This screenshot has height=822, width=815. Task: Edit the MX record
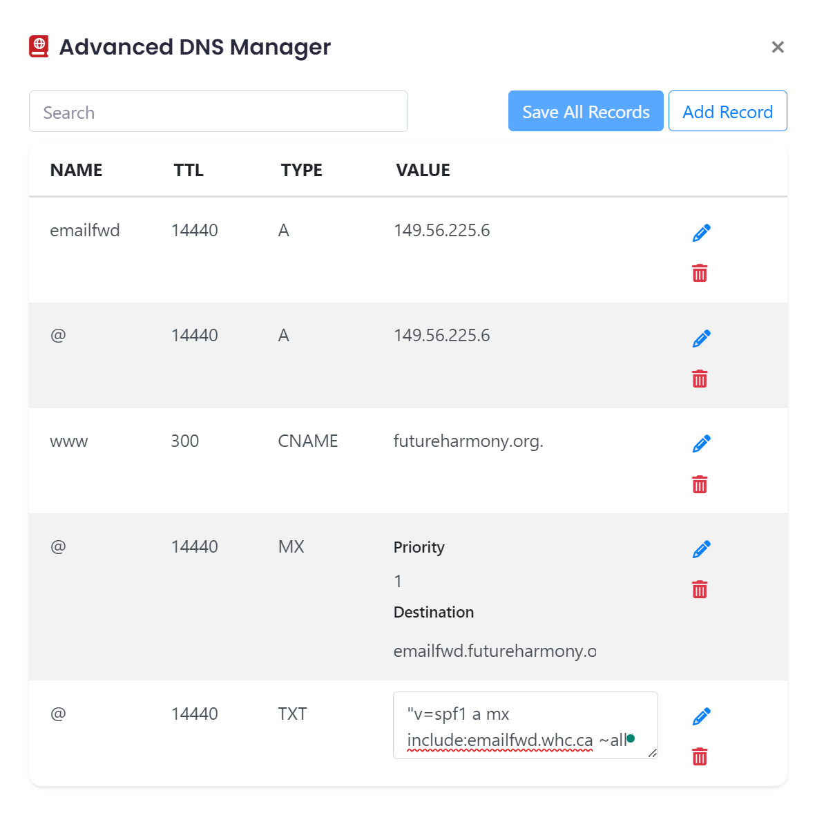pos(701,549)
